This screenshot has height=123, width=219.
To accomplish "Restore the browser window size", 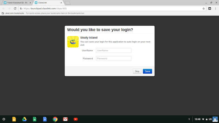I will click(x=211, y=3).
